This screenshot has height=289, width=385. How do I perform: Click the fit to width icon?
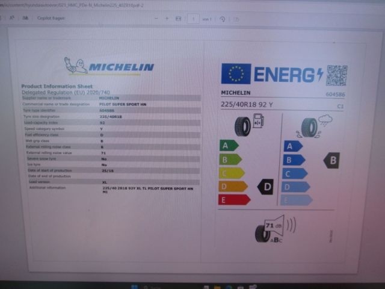[x=179, y=19]
